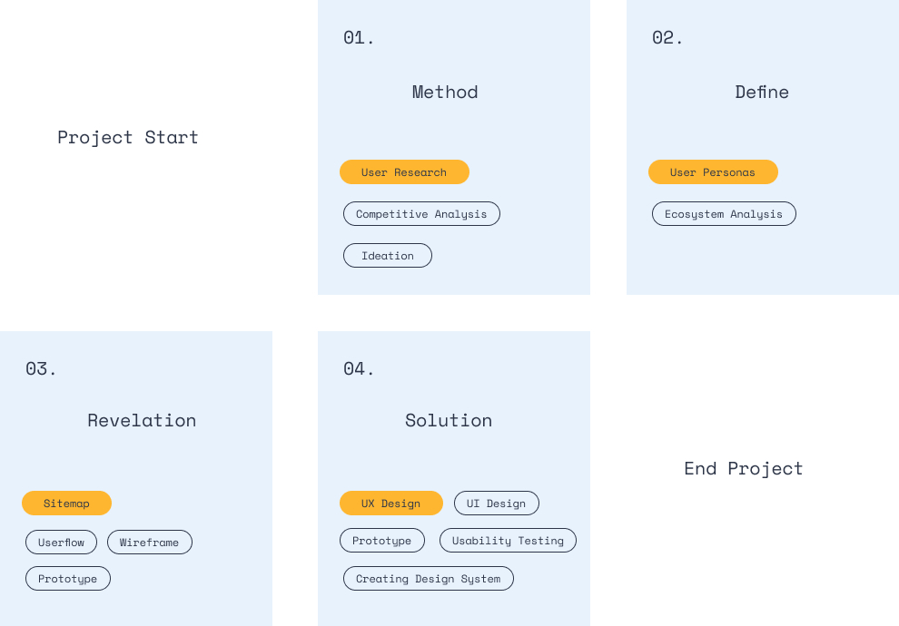Viewport: 899px width, 626px height.
Task: Click the Project Start label
Action: click(128, 137)
